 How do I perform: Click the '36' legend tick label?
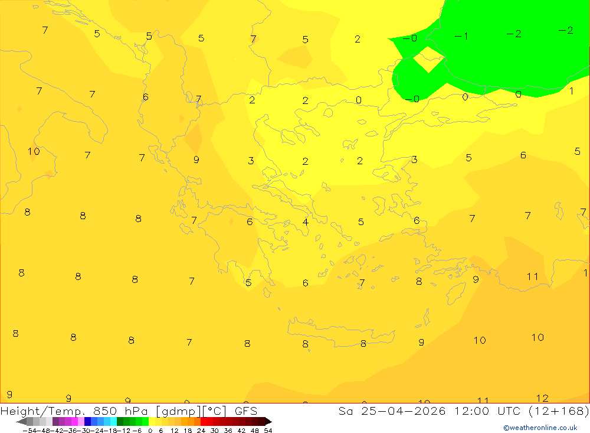tap(228, 431)
